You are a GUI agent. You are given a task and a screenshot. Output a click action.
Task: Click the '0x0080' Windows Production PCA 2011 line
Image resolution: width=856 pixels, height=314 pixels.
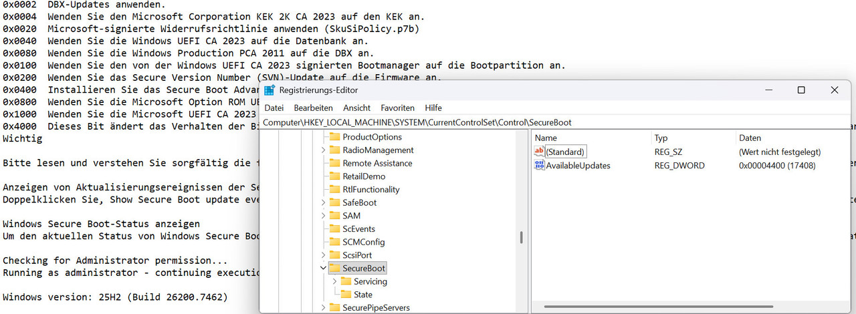click(189, 53)
